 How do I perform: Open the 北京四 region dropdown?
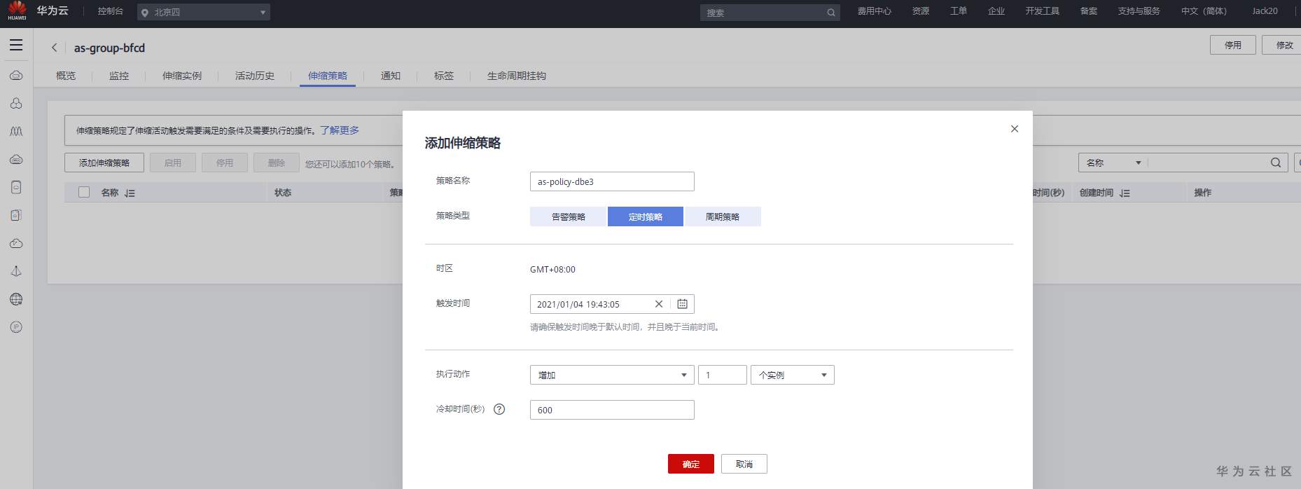coord(203,13)
